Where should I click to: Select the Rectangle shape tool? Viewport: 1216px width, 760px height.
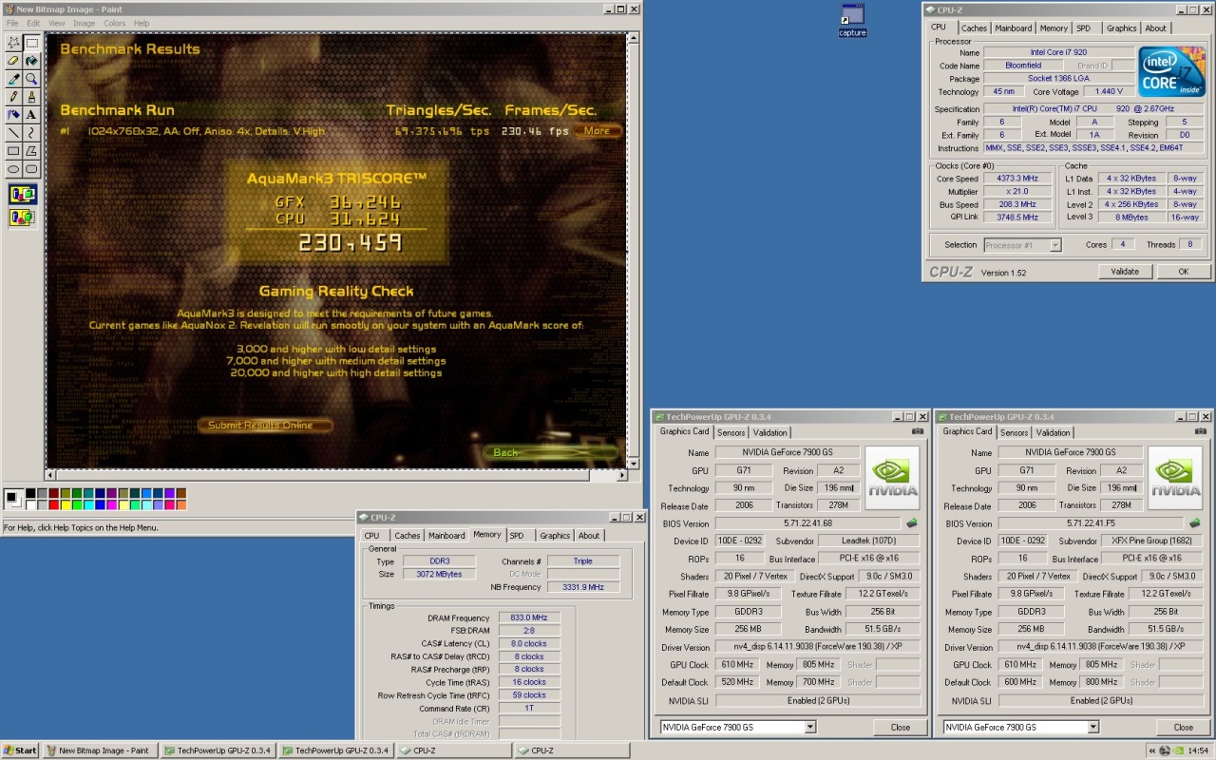pos(14,151)
